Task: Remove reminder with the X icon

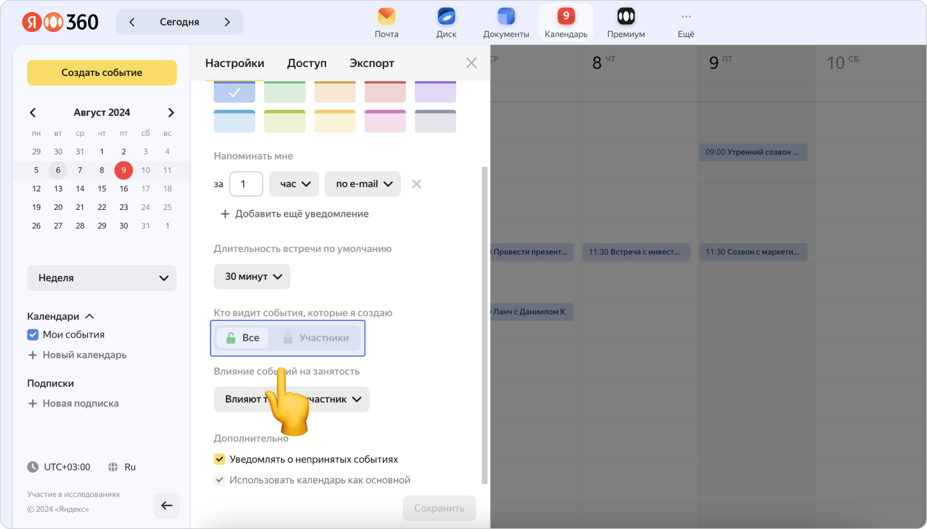Action: [417, 184]
